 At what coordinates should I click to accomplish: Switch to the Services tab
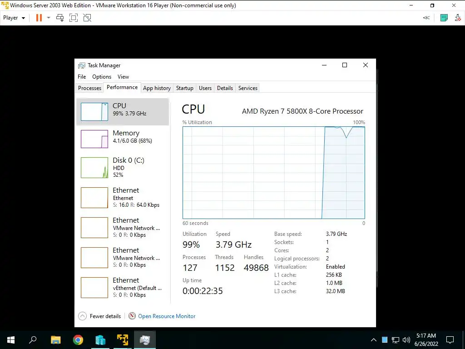point(248,88)
